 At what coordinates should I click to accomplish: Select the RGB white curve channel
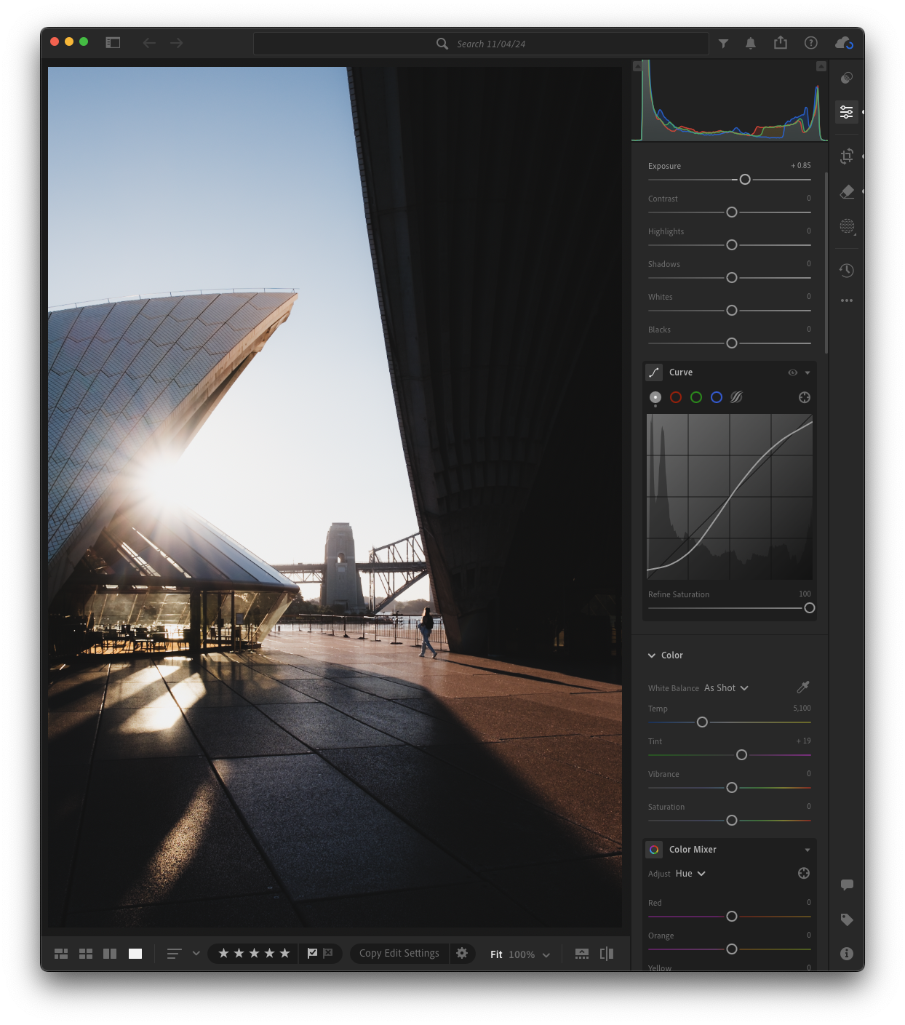point(655,397)
